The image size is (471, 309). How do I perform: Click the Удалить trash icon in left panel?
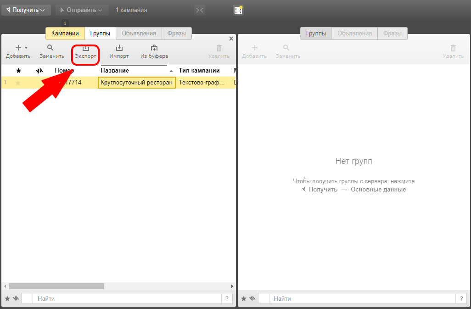coord(219,48)
